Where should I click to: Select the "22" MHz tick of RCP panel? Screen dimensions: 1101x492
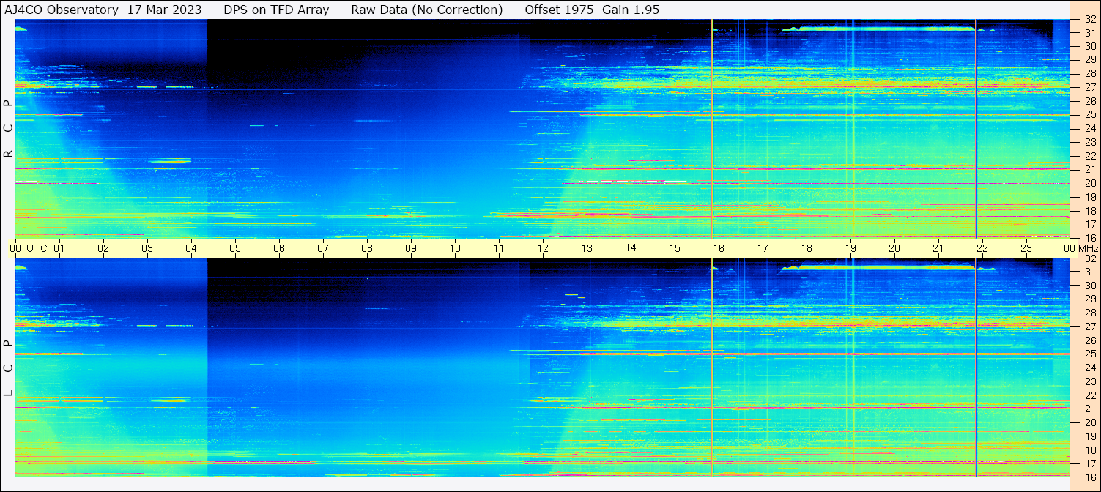pos(1089,156)
